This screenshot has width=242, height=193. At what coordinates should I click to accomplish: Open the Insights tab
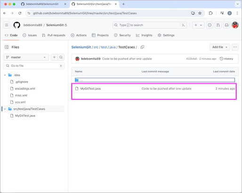point(144,35)
